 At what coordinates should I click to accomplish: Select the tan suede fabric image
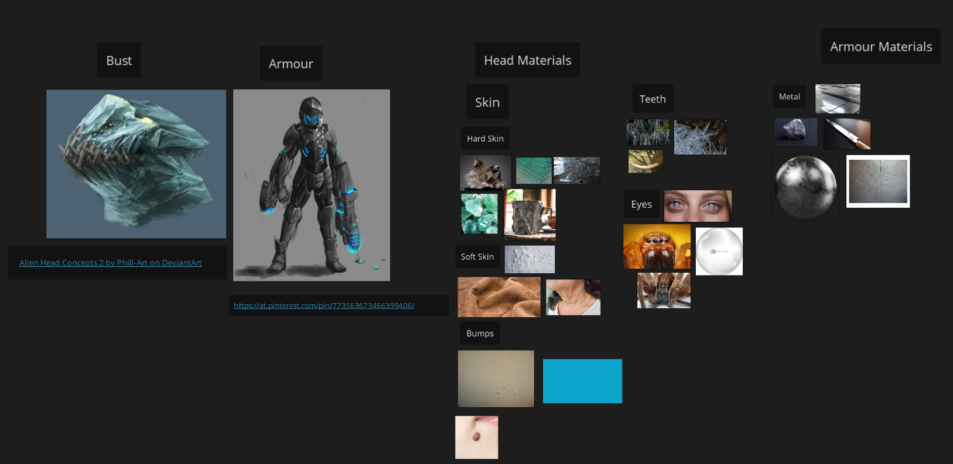(x=499, y=297)
